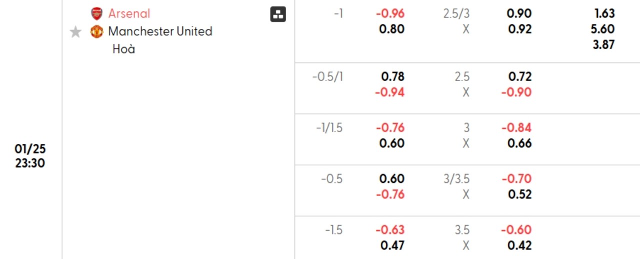
Task: Click the Manchester United crest icon
Action: click(96, 31)
